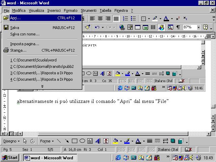Apply highlight marker color from formatting toolbar

(x=155, y=19)
